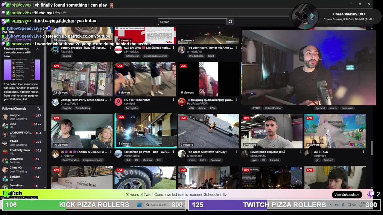Open martin_bidlo channel avatar
This screenshot has width=383, height=215.
(x=118, y=154)
